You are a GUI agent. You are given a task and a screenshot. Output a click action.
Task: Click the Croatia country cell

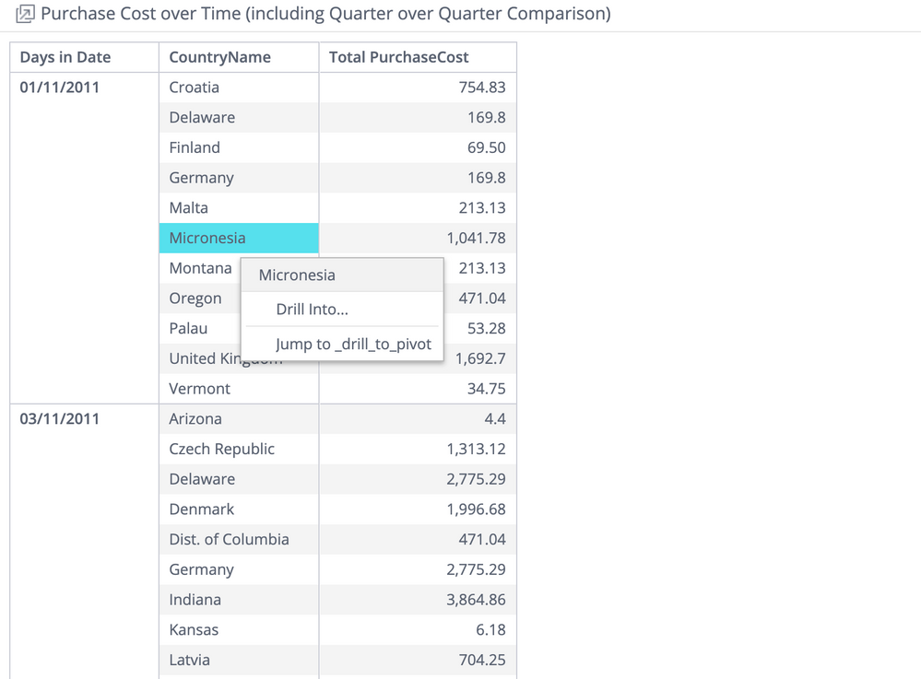click(x=195, y=88)
